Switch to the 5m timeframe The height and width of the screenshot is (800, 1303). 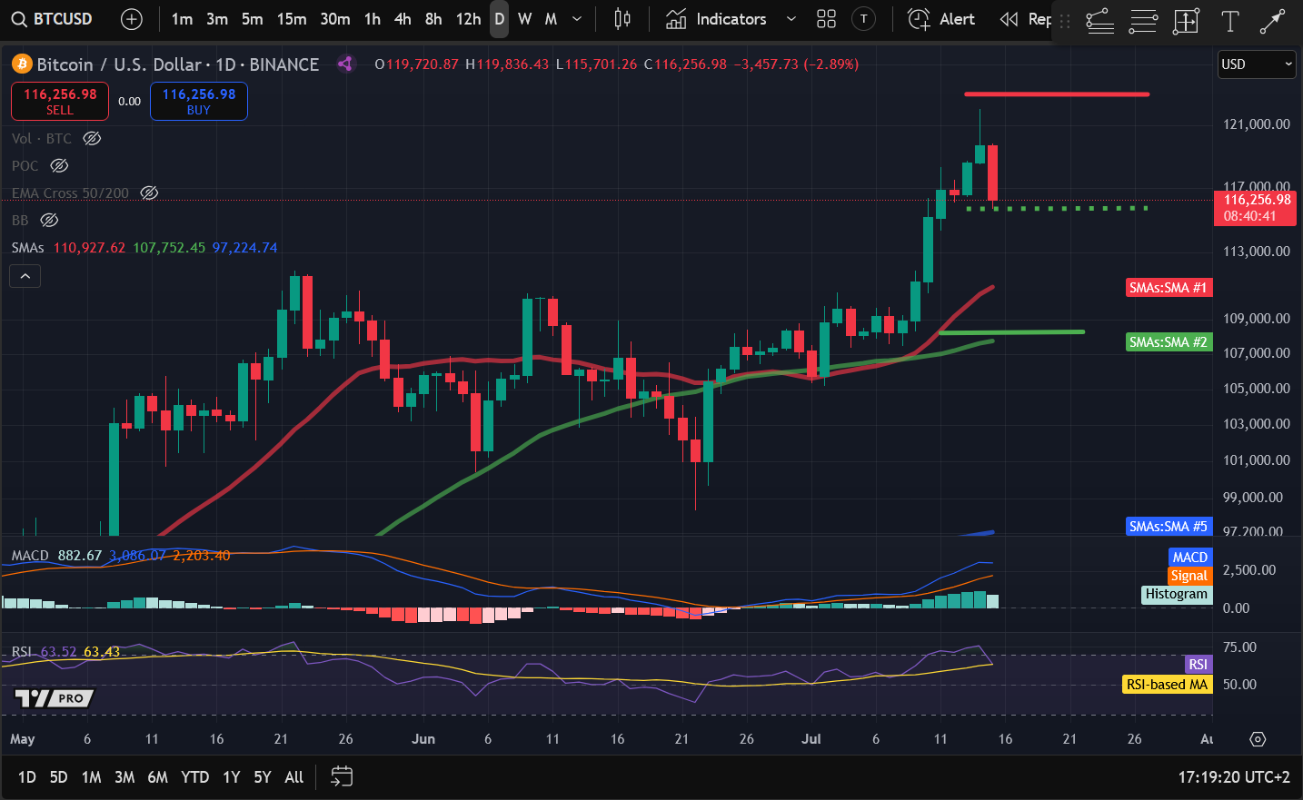pos(253,19)
